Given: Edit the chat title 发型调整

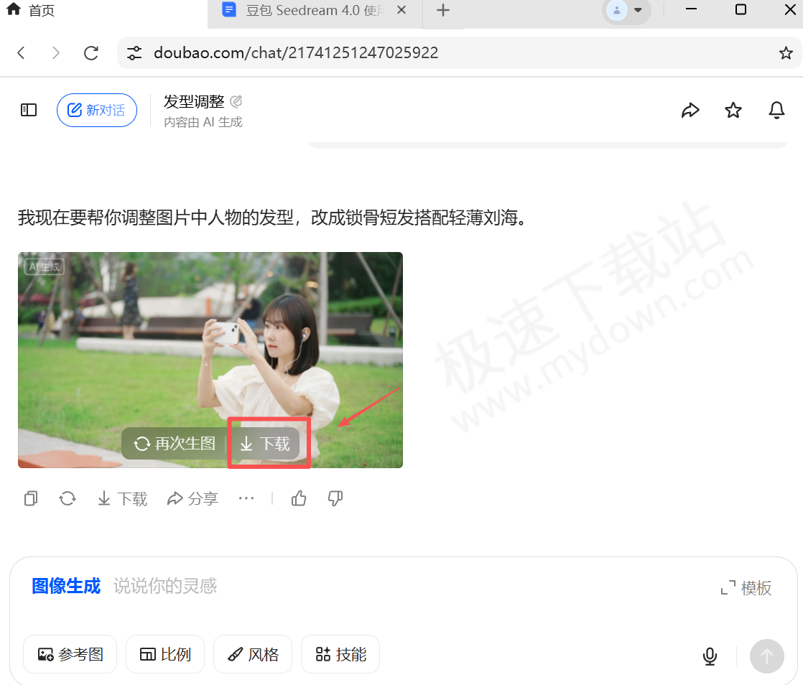Looking at the screenshot, I should 237,101.
